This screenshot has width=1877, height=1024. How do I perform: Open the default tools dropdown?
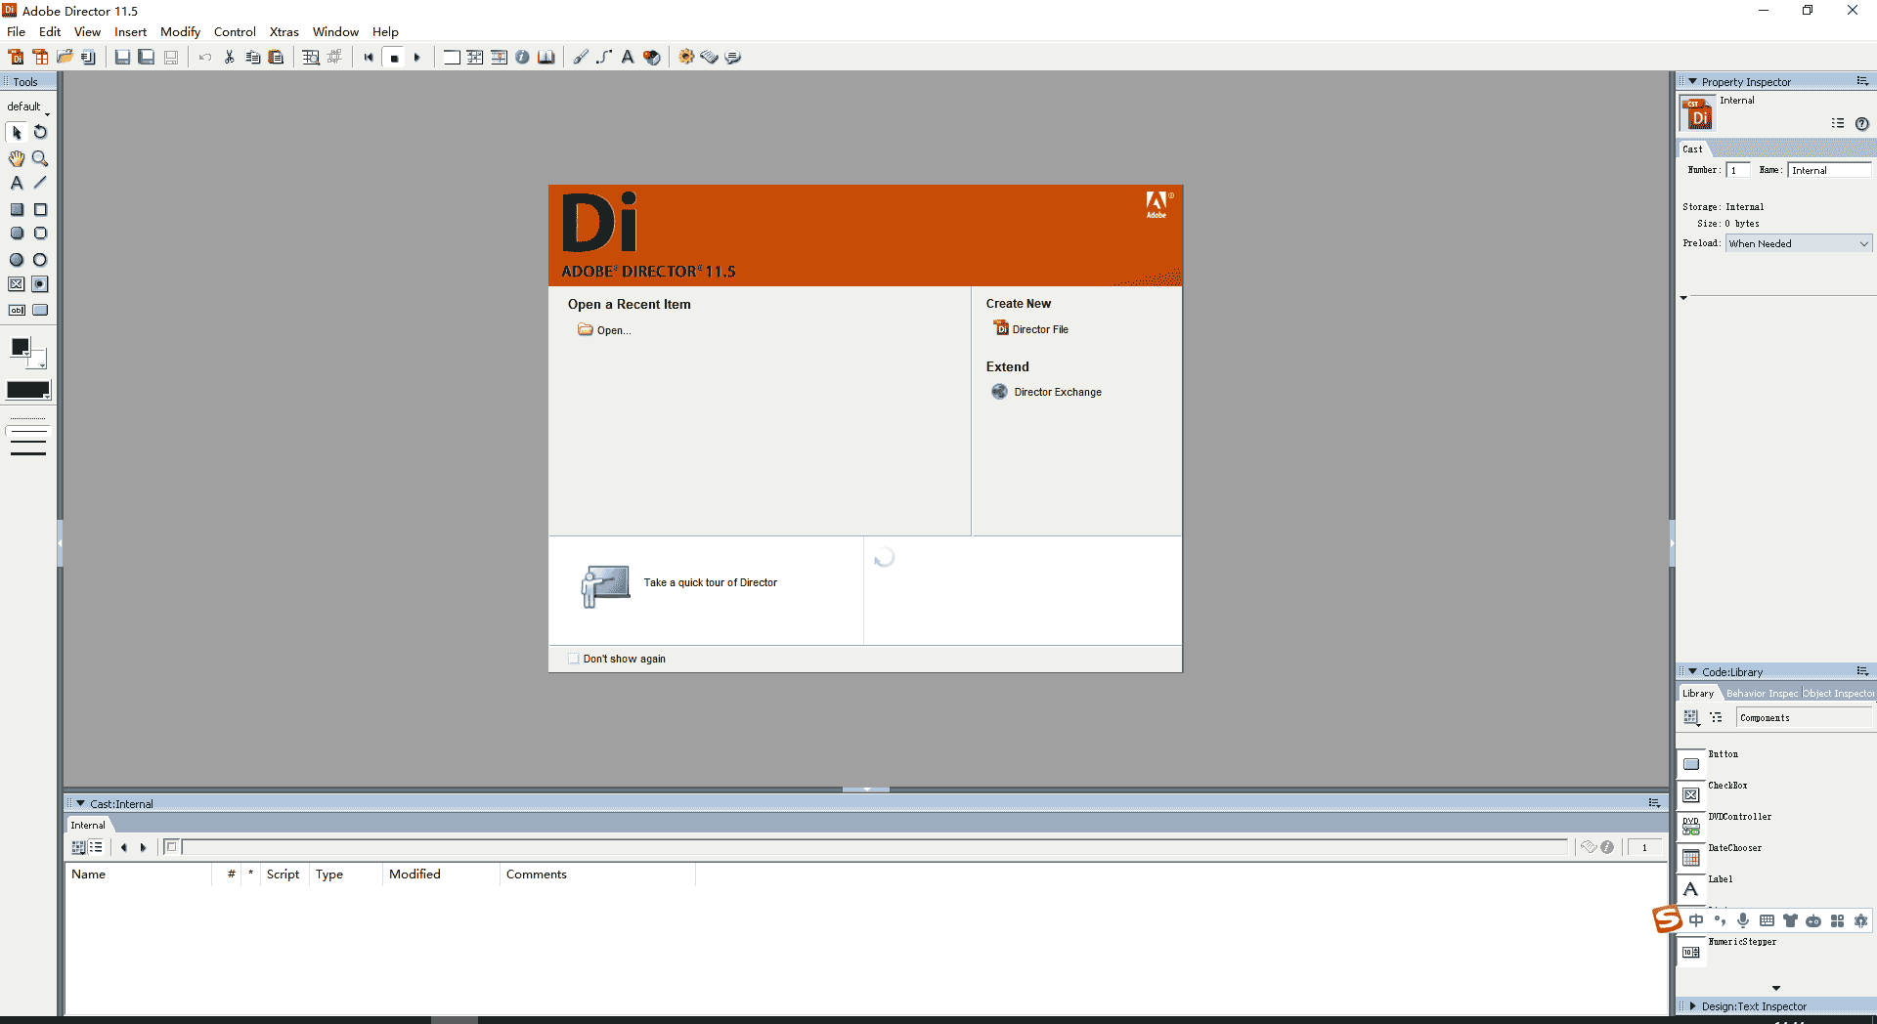pos(27,107)
